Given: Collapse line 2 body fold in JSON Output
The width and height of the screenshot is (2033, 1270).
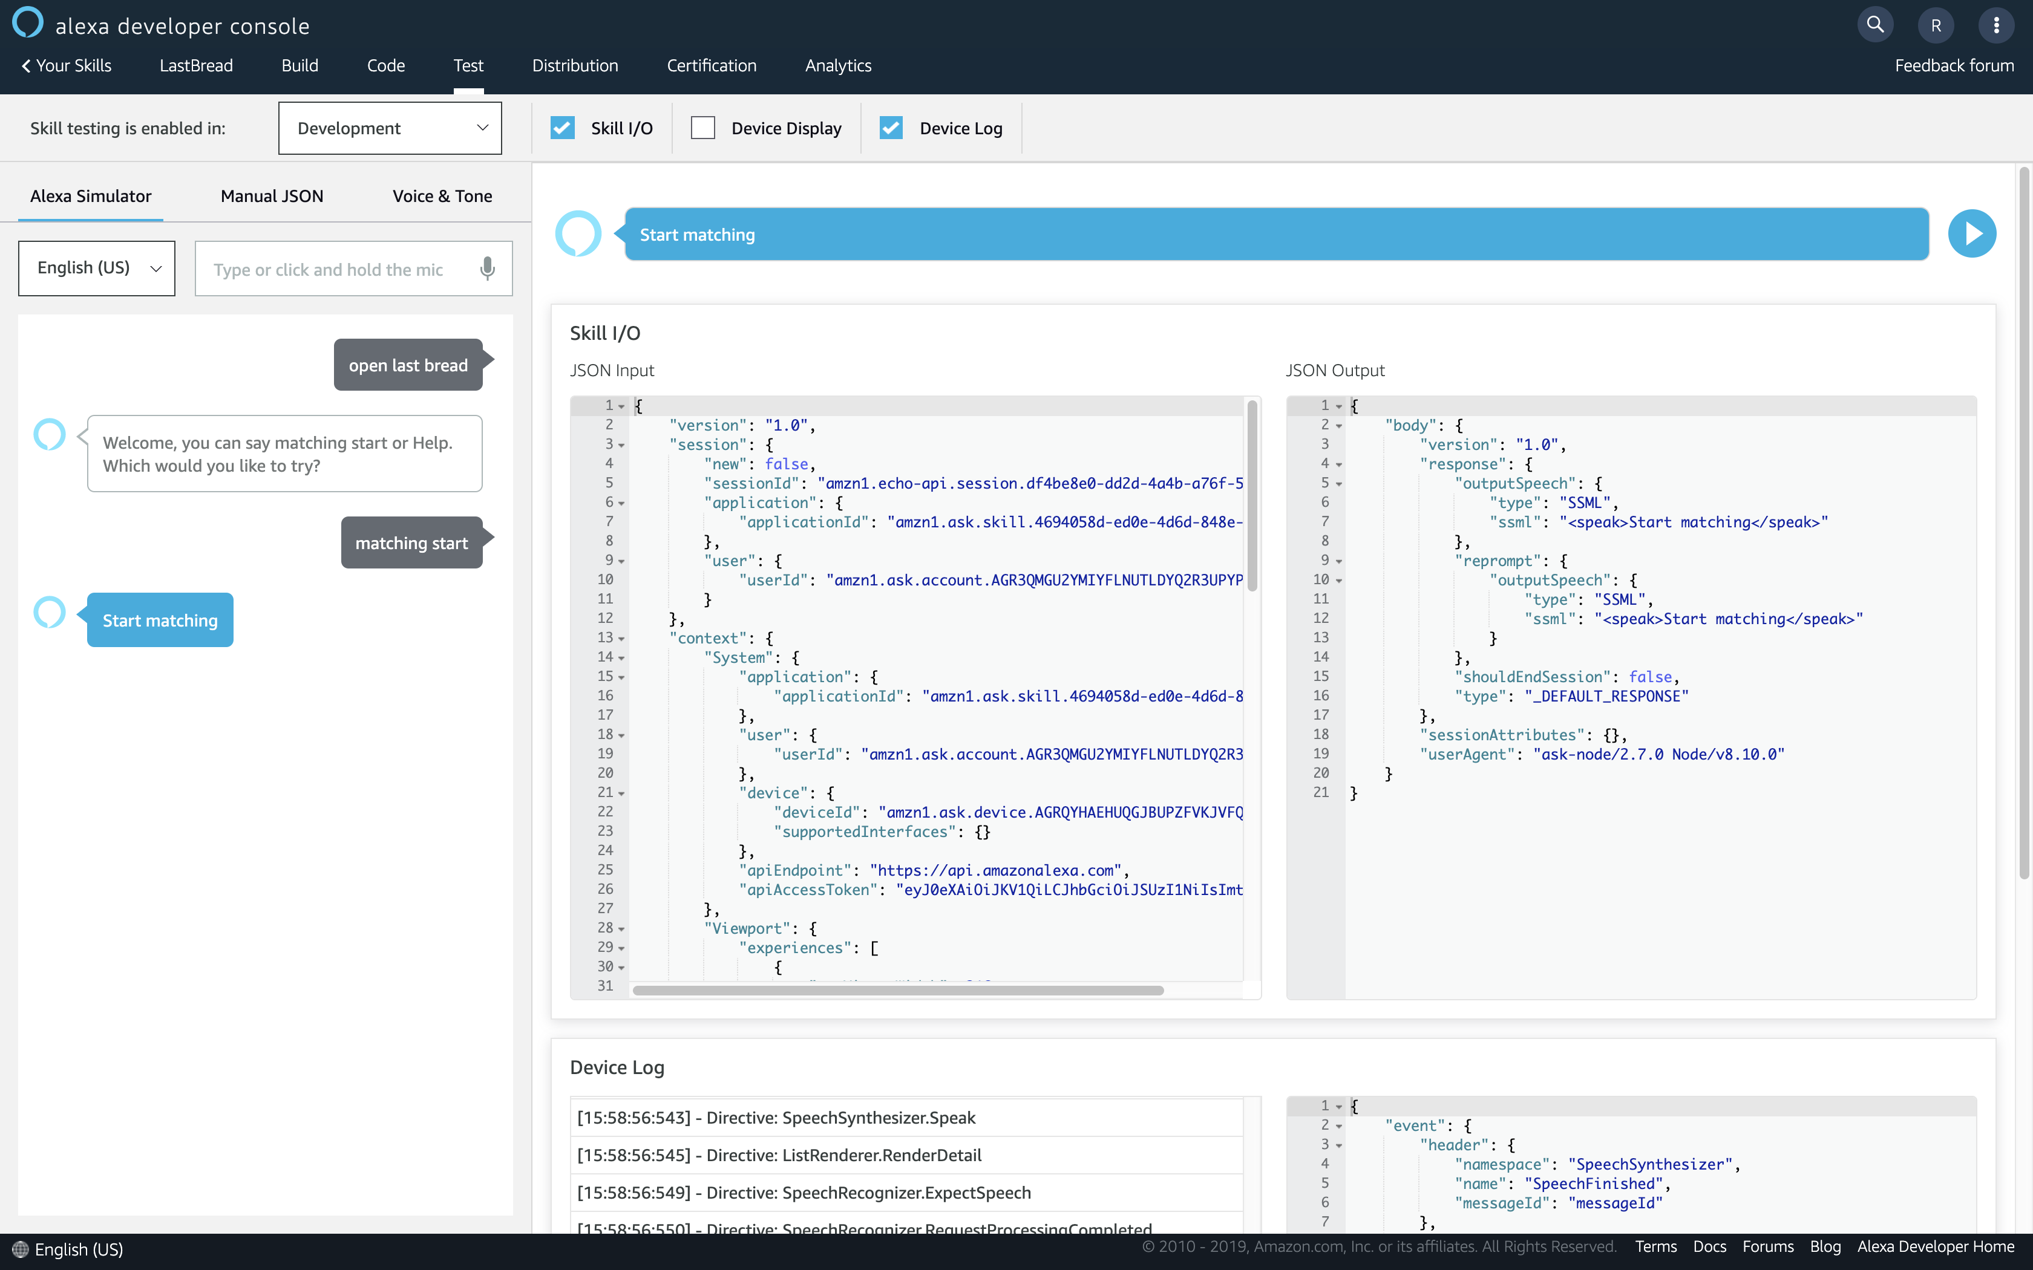Looking at the screenshot, I should click(x=1339, y=426).
